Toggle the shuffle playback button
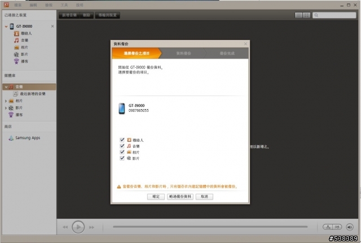Screen dimensions: 361x243 click(337, 227)
